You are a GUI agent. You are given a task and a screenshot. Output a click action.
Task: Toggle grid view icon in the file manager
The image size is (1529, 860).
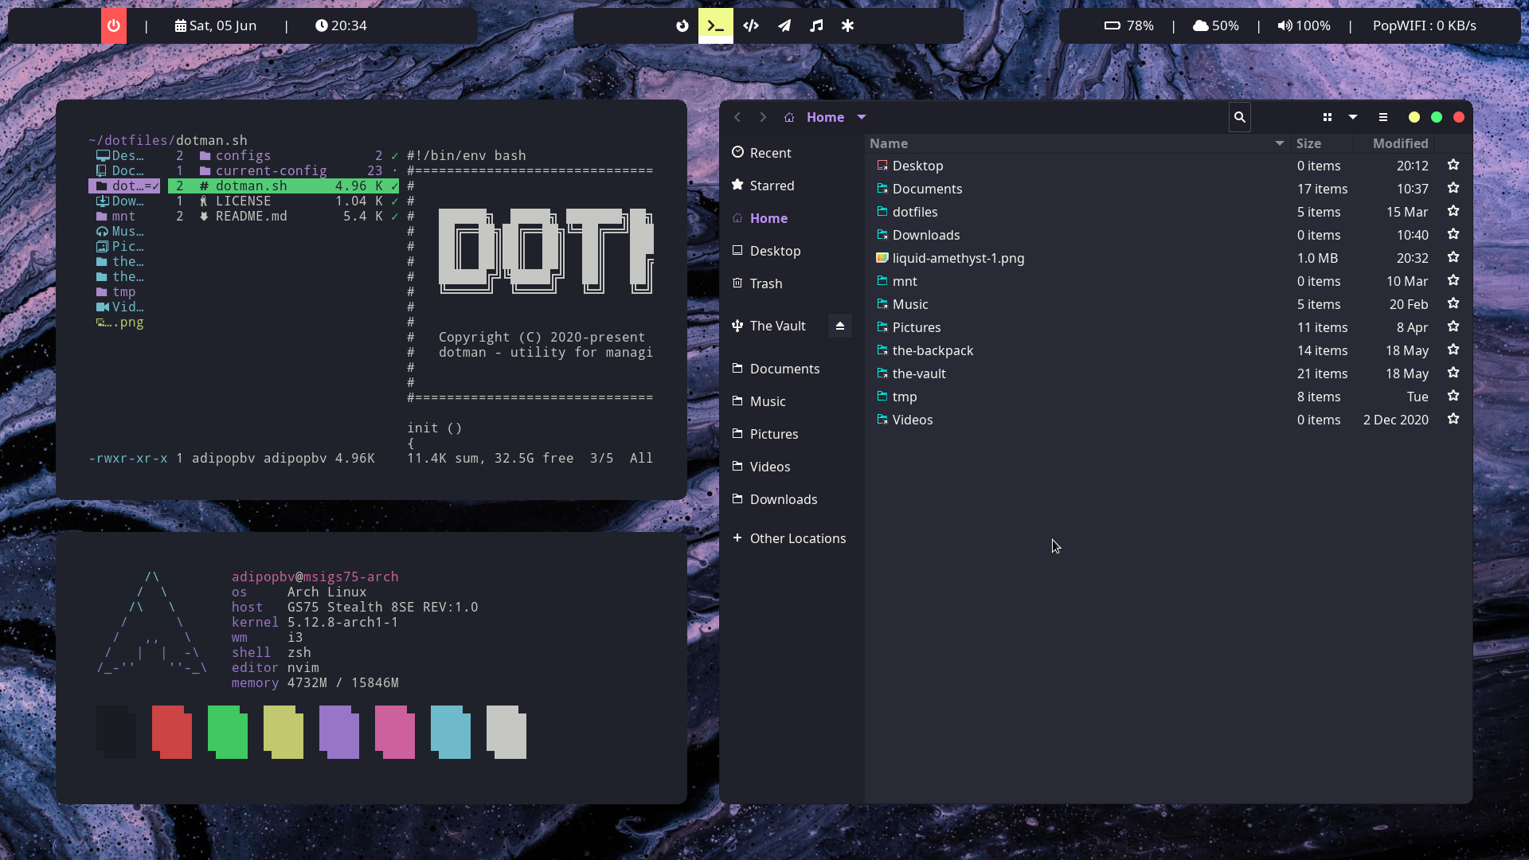[1327, 117]
